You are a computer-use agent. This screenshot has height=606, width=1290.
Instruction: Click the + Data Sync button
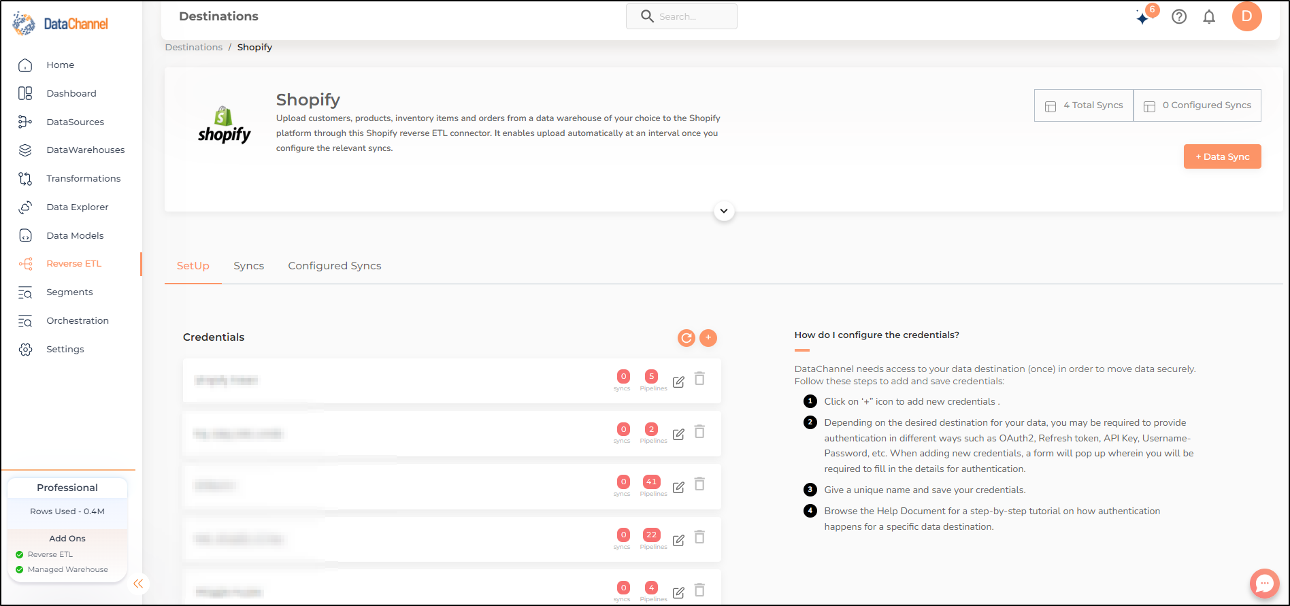click(x=1223, y=156)
